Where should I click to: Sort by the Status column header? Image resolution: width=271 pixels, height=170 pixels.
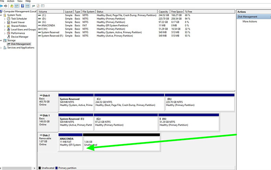coord(126,11)
